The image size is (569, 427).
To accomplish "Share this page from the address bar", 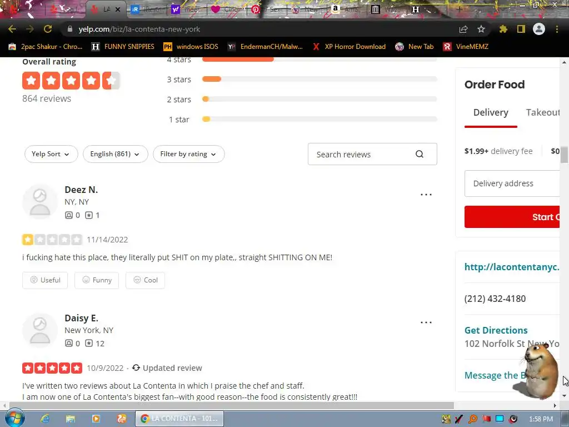I will click(463, 29).
